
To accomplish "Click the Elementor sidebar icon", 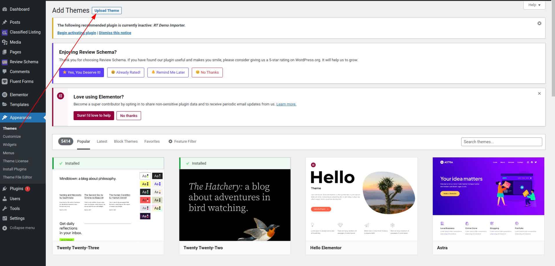I will (x=5, y=95).
